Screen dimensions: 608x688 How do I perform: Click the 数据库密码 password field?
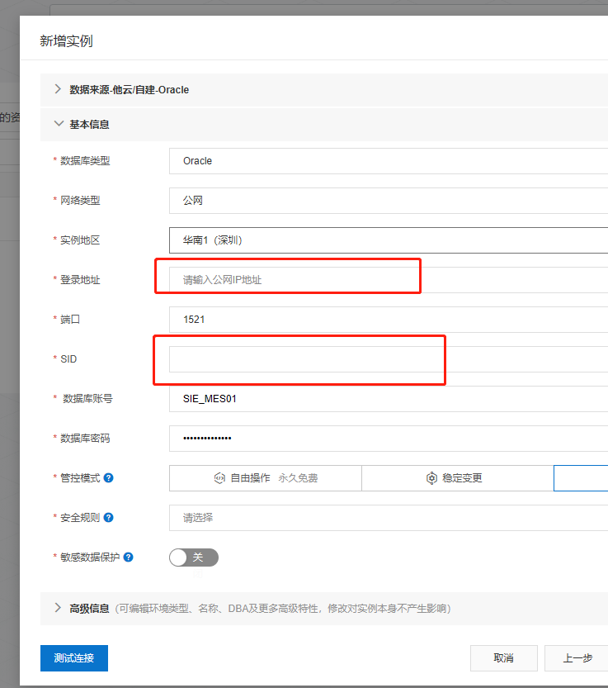(389, 439)
